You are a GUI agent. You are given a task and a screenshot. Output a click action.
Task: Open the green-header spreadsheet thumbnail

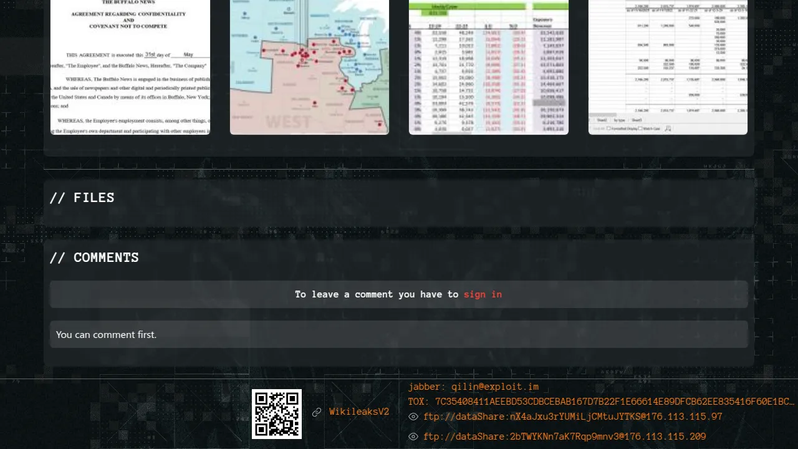[489, 67]
